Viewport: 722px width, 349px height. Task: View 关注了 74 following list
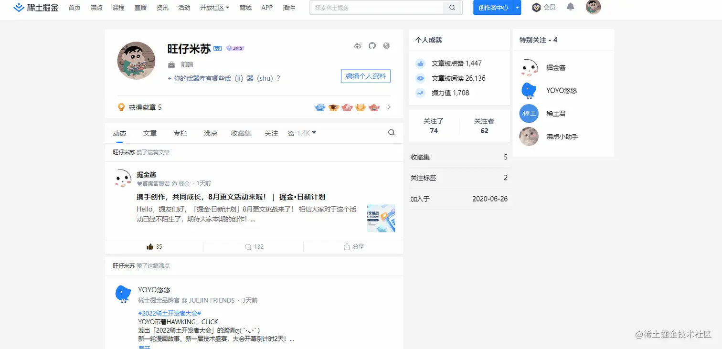(434, 126)
